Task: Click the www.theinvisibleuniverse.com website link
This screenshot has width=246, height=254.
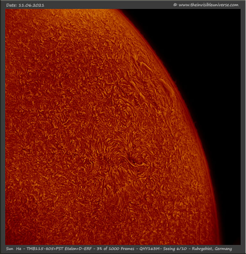Action: coord(209,5)
